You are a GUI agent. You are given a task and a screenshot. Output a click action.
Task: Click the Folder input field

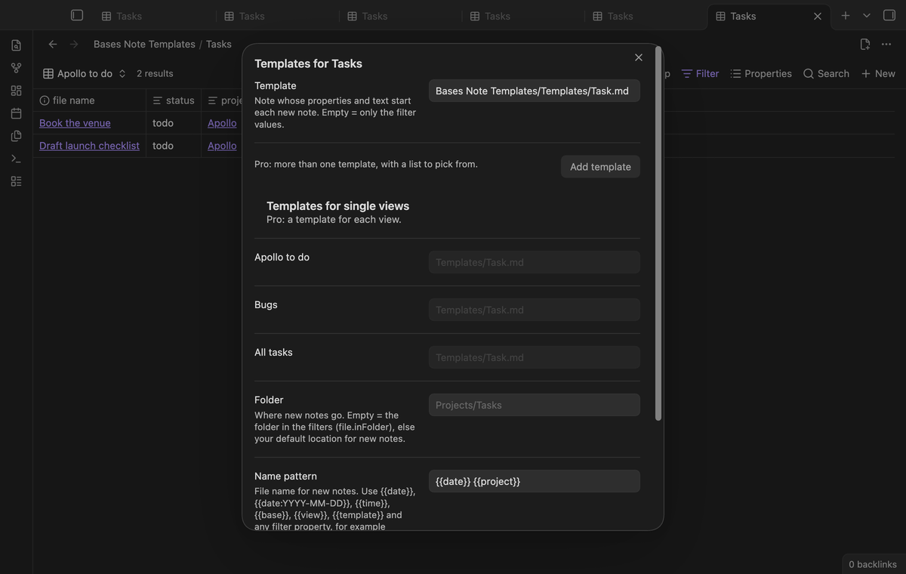pyautogui.click(x=535, y=405)
